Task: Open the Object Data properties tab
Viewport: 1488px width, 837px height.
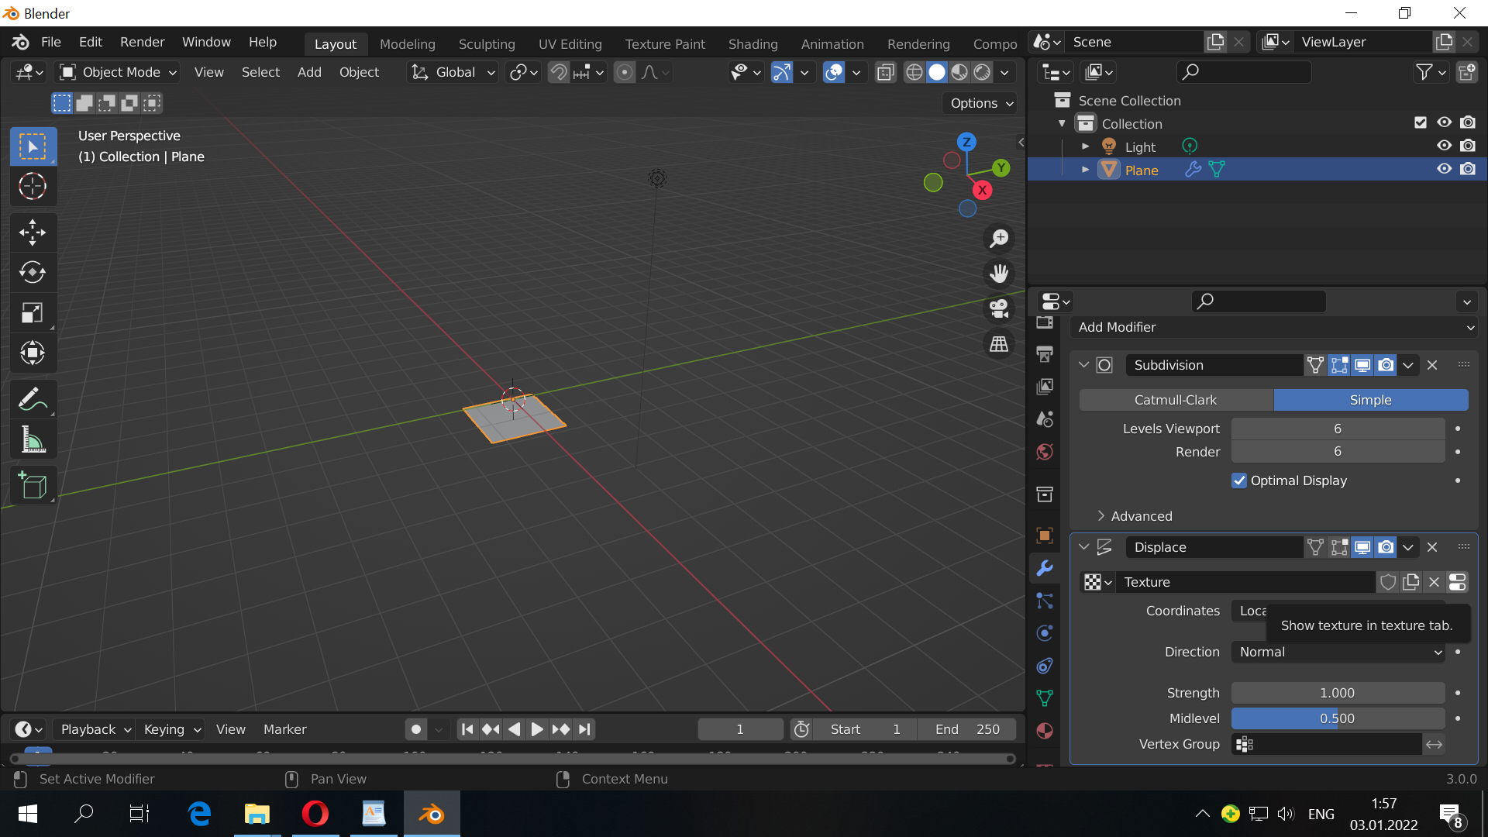Action: (x=1045, y=698)
